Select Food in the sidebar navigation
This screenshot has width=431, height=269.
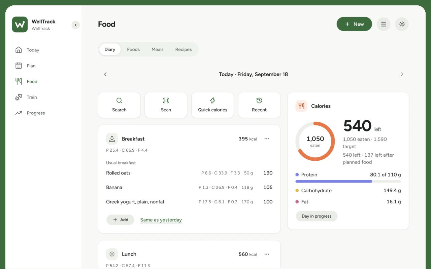[44, 81]
